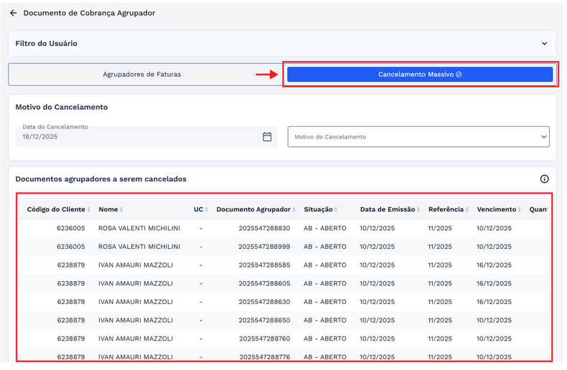Image resolution: width=567 pixels, height=370 pixels.
Task: Open the Motivo do Cancelamento dropdown
Action: click(418, 137)
